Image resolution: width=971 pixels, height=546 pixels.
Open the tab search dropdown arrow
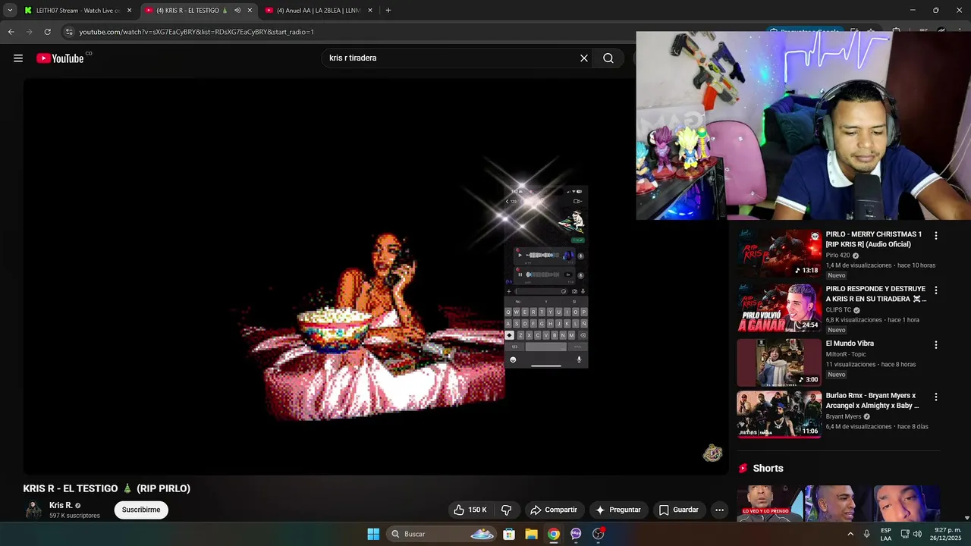pos(10,11)
